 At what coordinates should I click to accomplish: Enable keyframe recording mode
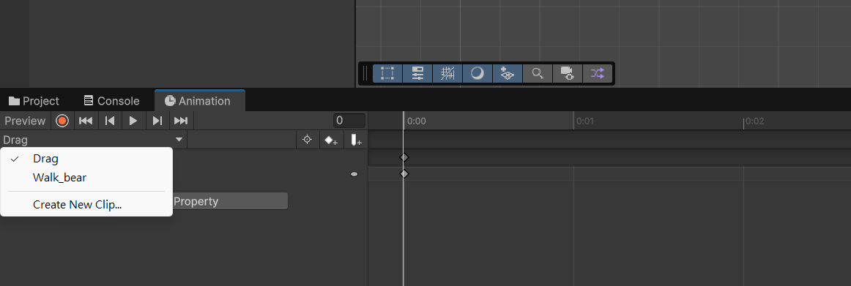(62, 121)
